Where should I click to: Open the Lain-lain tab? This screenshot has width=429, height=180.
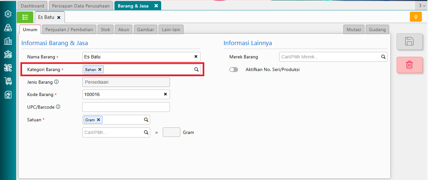171,29
